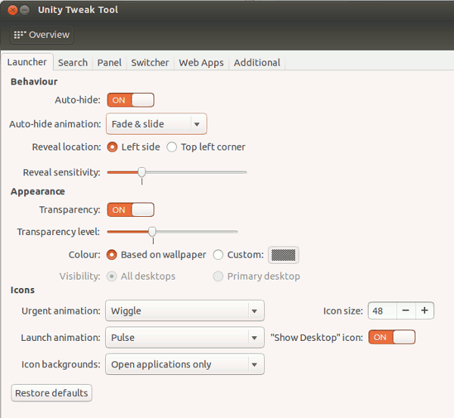Toggle the Transparency switch
This screenshot has width=454, height=418.
click(131, 209)
